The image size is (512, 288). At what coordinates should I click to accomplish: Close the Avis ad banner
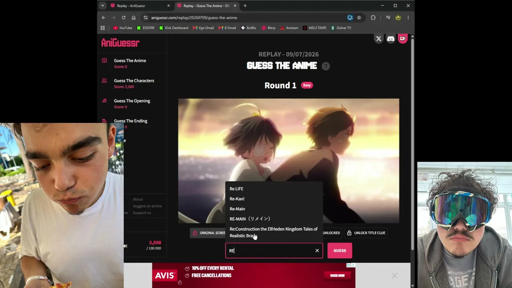(394, 275)
